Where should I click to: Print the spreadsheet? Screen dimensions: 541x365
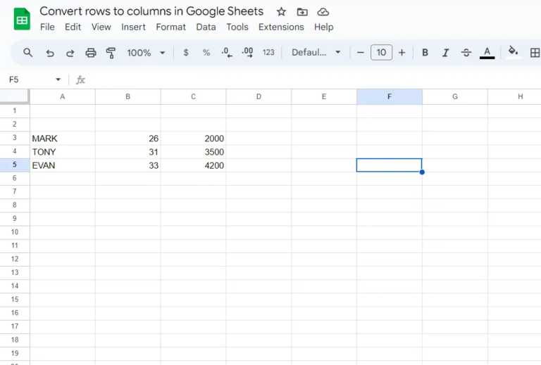91,53
